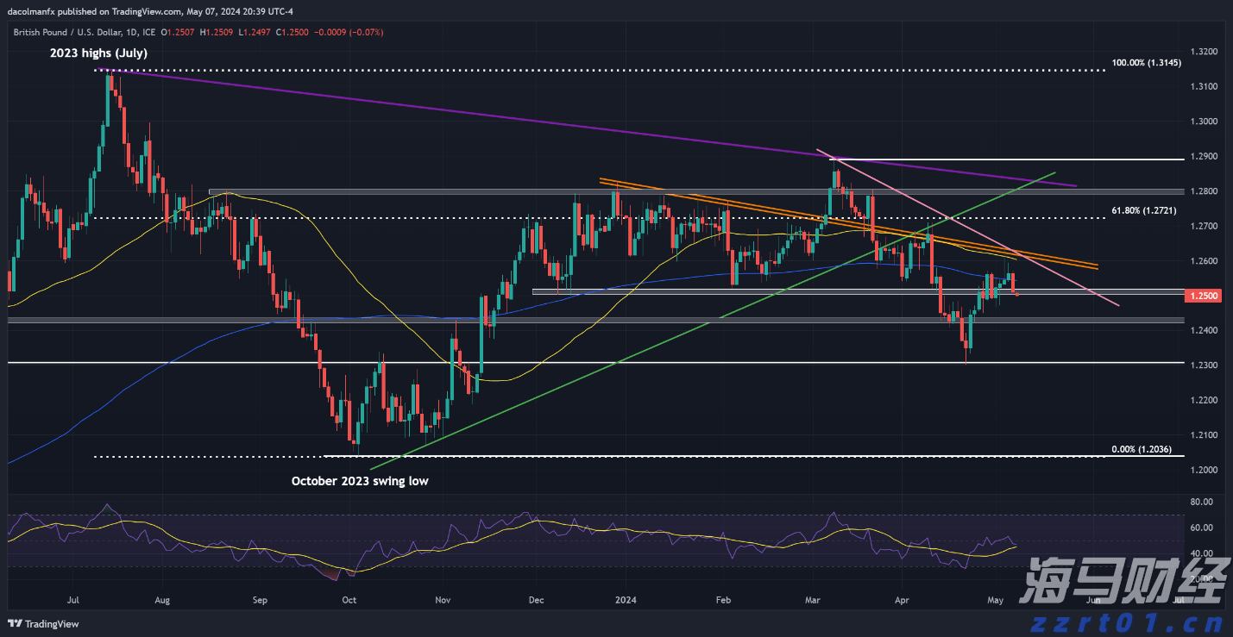This screenshot has width=1233, height=637.
Task: Click the TradingView logo in bottom-left corner
Action: pos(43,623)
